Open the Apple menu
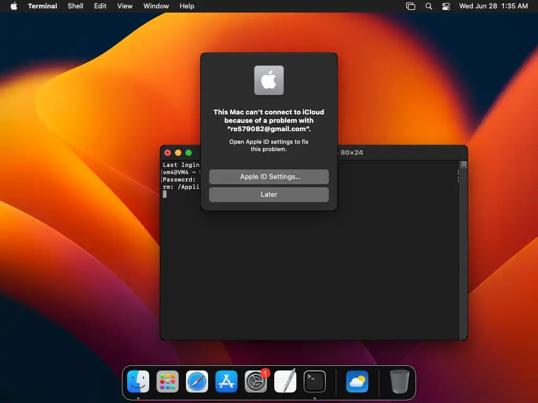538x403 pixels. tap(14, 6)
